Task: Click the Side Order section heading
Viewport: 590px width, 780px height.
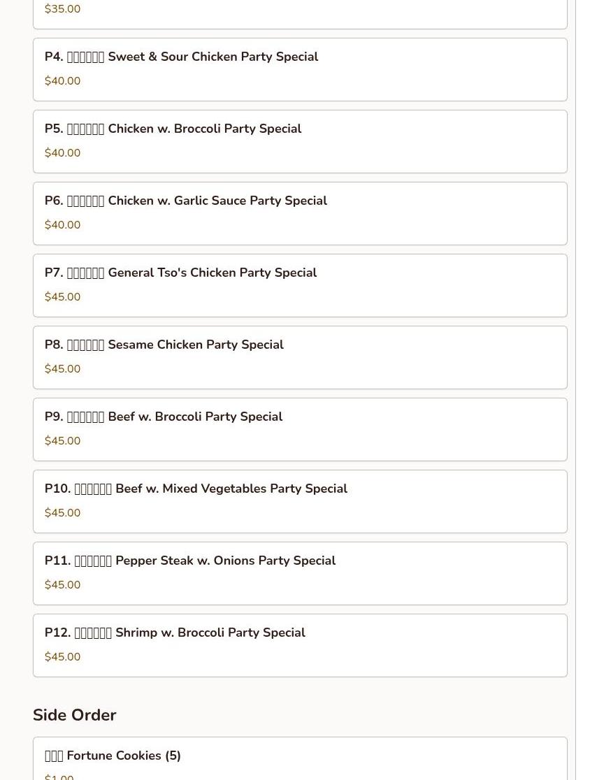Action: coord(75,715)
